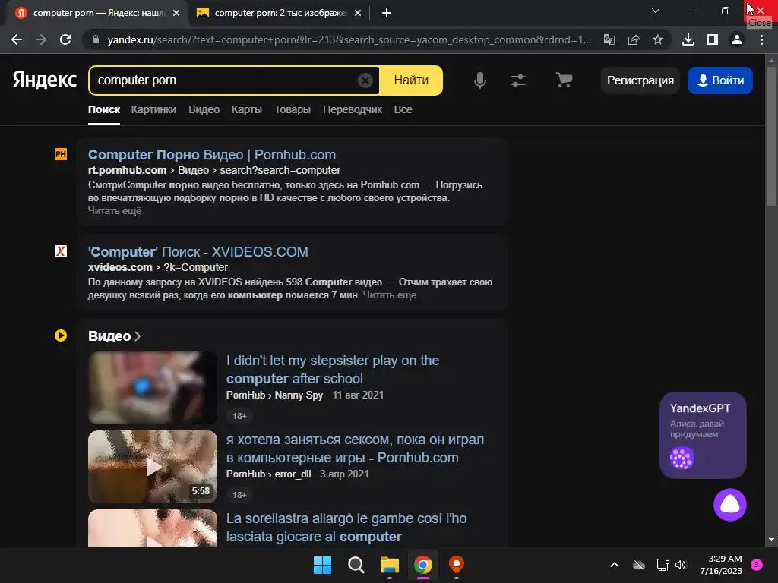This screenshot has width=778, height=583.
Task: Show hidden system tray icons
Action: (x=614, y=565)
